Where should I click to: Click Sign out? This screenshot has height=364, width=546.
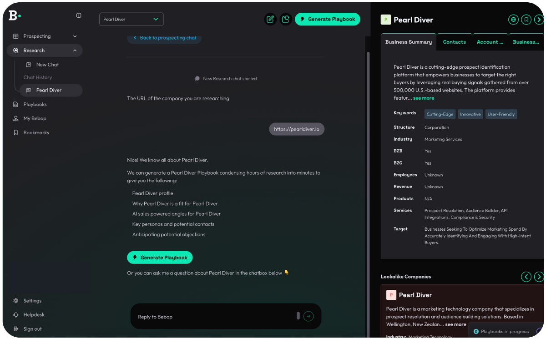point(32,329)
